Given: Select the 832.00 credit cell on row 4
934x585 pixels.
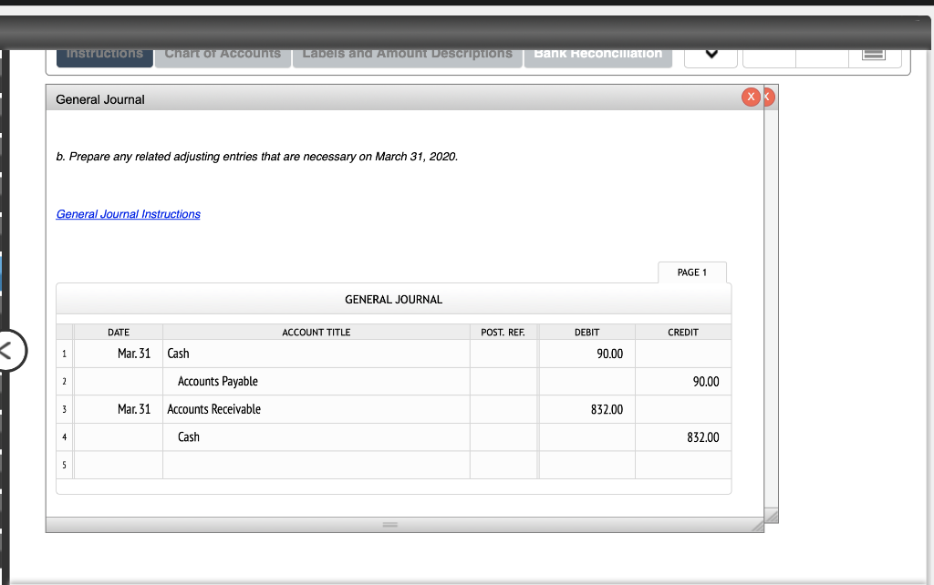Looking at the screenshot, I should point(682,436).
